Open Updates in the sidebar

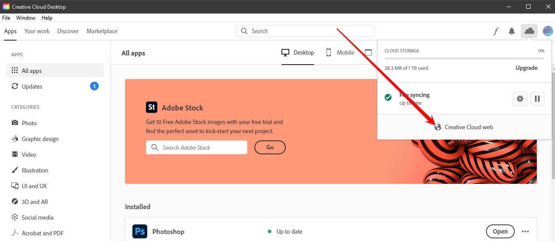tap(55, 86)
